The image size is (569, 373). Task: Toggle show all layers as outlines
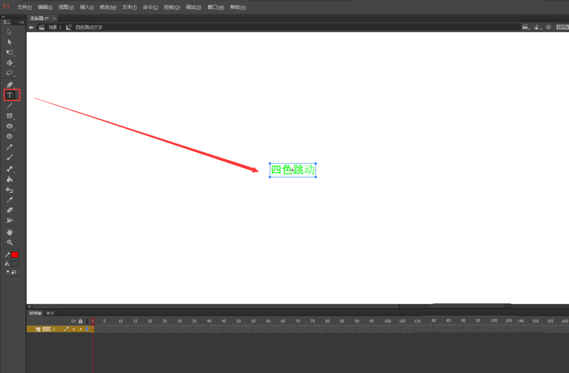click(87, 321)
